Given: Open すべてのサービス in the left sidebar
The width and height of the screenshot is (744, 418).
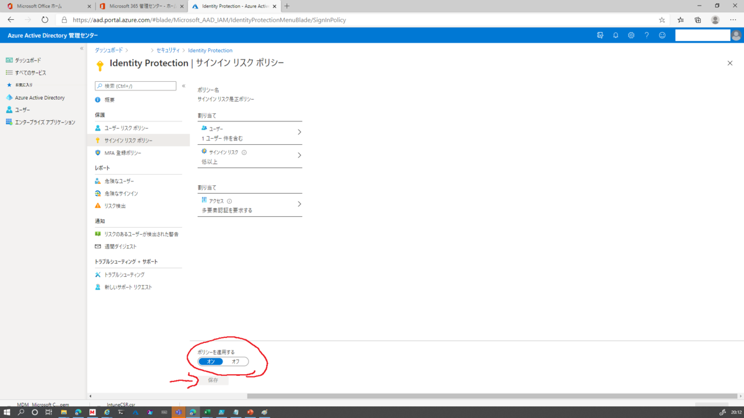Looking at the screenshot, I should (30, 72).
